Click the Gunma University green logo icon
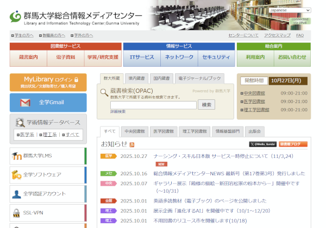Viewport: 326px width, 228px height. coord(15,16)
